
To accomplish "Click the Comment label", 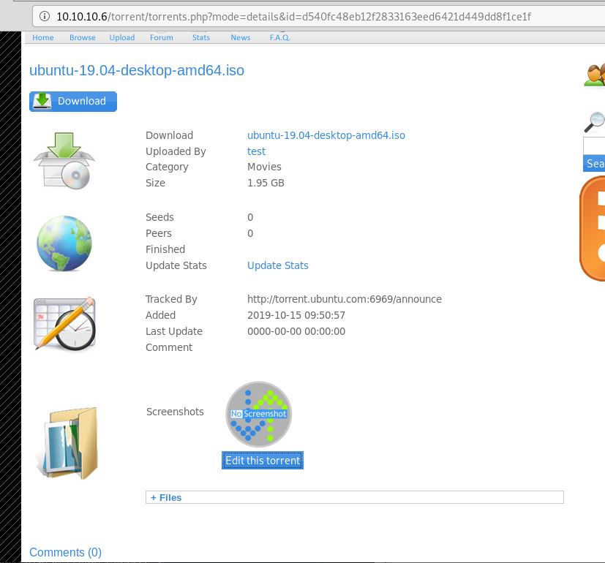I will [x=169, y=347].
